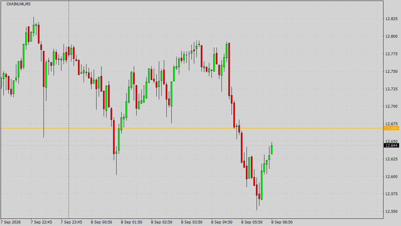Image resolution: width=401 pixels, height=226 pixels.
Task: Click the 8 Sep 03:50 time label
Action: coord(192,222)
